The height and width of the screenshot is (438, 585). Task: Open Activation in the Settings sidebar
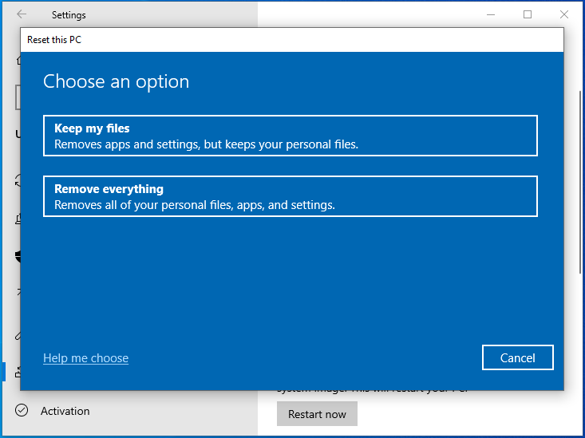65,411
